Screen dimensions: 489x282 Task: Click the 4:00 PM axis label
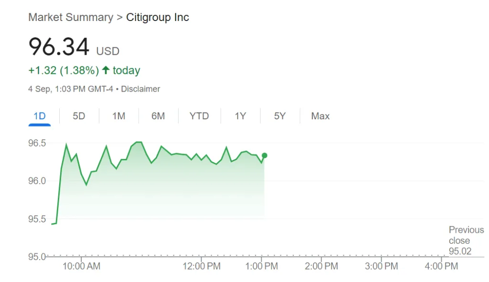coord(441,266)
